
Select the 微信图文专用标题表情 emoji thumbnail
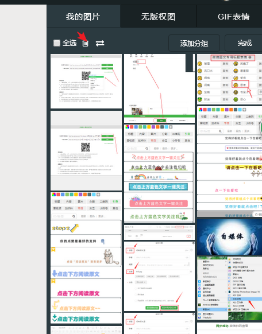230,79
